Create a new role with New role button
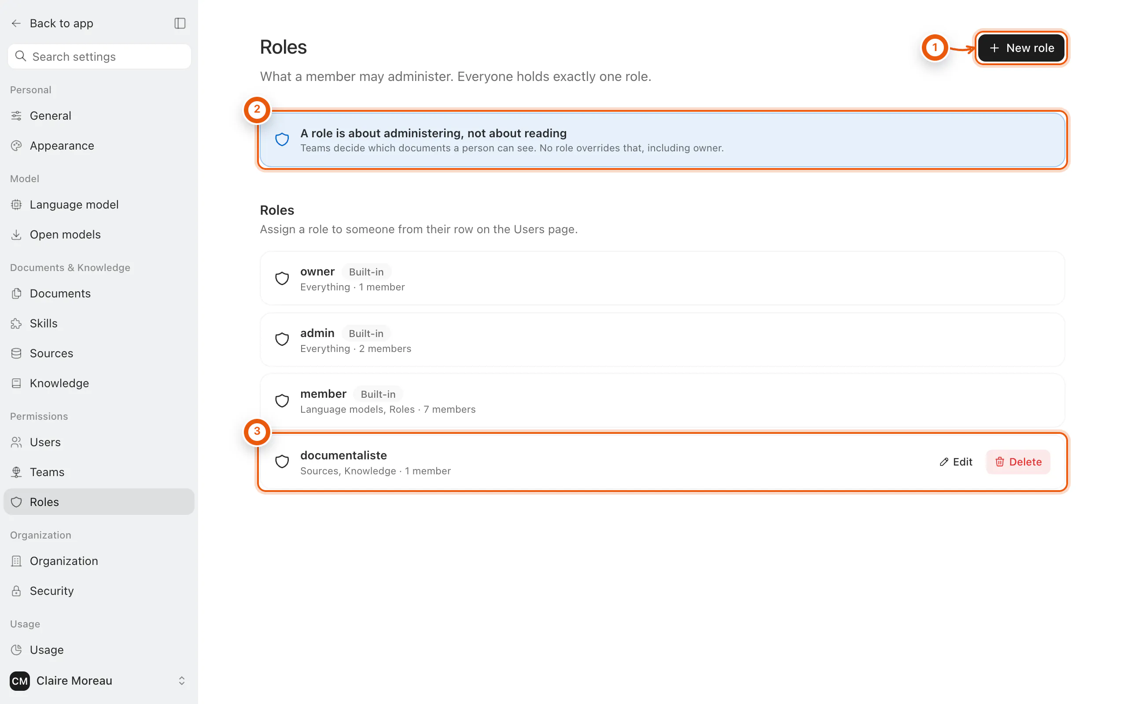This screenshot has width=1127, height=704. 1021,48
